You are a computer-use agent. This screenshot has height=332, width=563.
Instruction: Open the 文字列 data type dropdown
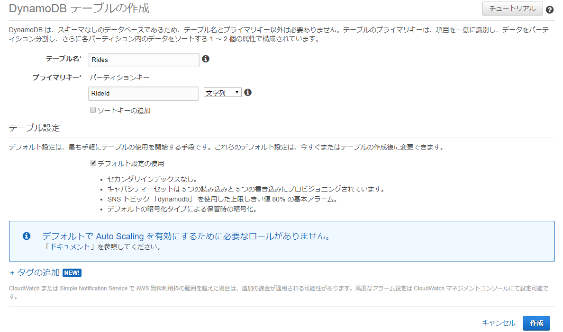(223, 93)
